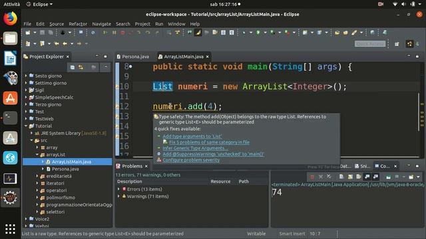Click 'Fix 5 problems of same category' link
Viewport: 426px width, 239px height.
pos(209,142)
